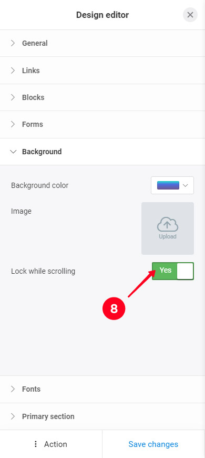This screenshot has width=205, height=458.
Task: Click the Upload image area label
Action: 168,236
